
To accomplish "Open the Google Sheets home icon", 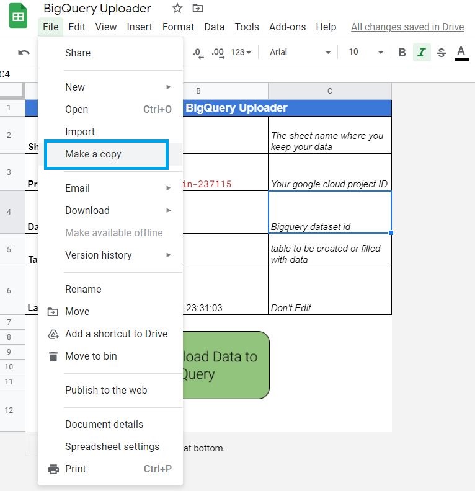I will pyautogui.click(x=18, y=15).
